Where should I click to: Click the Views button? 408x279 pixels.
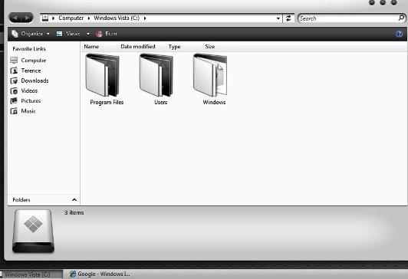[x=68, y=34]
